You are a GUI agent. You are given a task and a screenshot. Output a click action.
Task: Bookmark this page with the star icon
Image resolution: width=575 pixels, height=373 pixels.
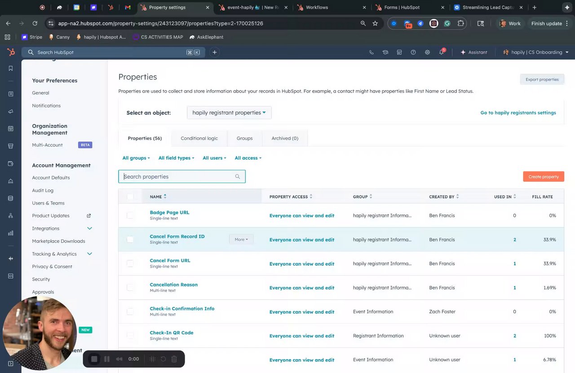(x=375, y=23)
